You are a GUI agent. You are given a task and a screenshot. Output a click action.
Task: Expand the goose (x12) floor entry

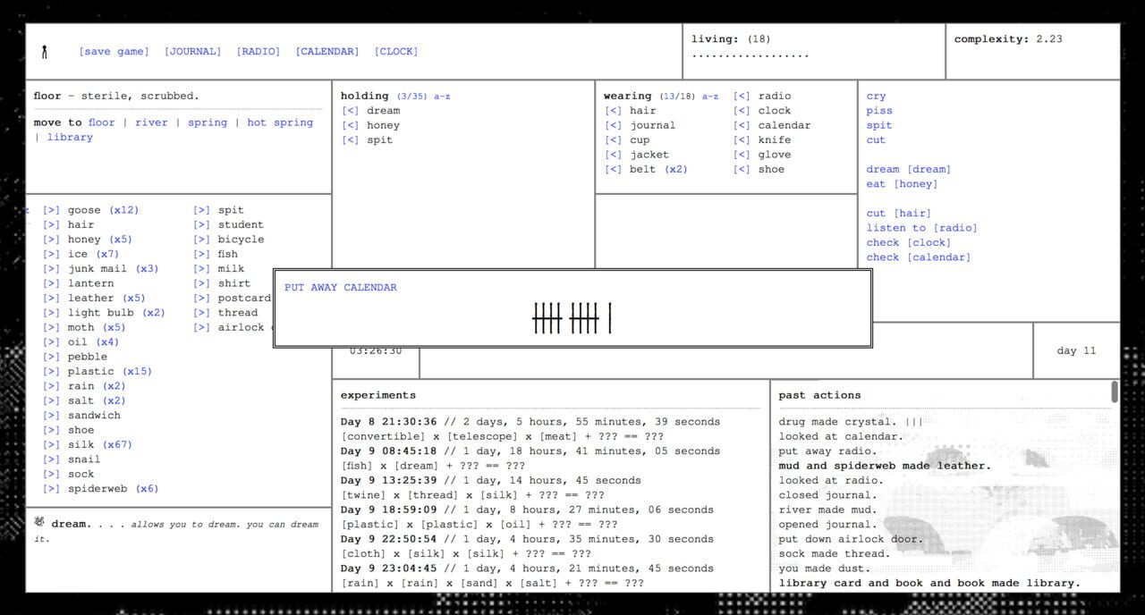(50, 209)
